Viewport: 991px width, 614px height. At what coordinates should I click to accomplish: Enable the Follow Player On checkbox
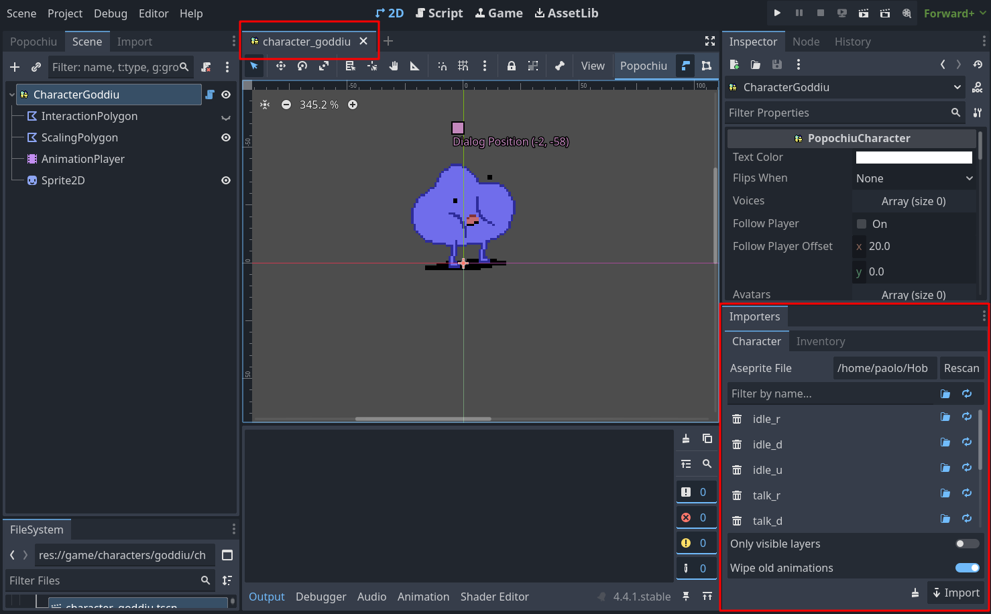pyautogui.click(x=862, y=224)
